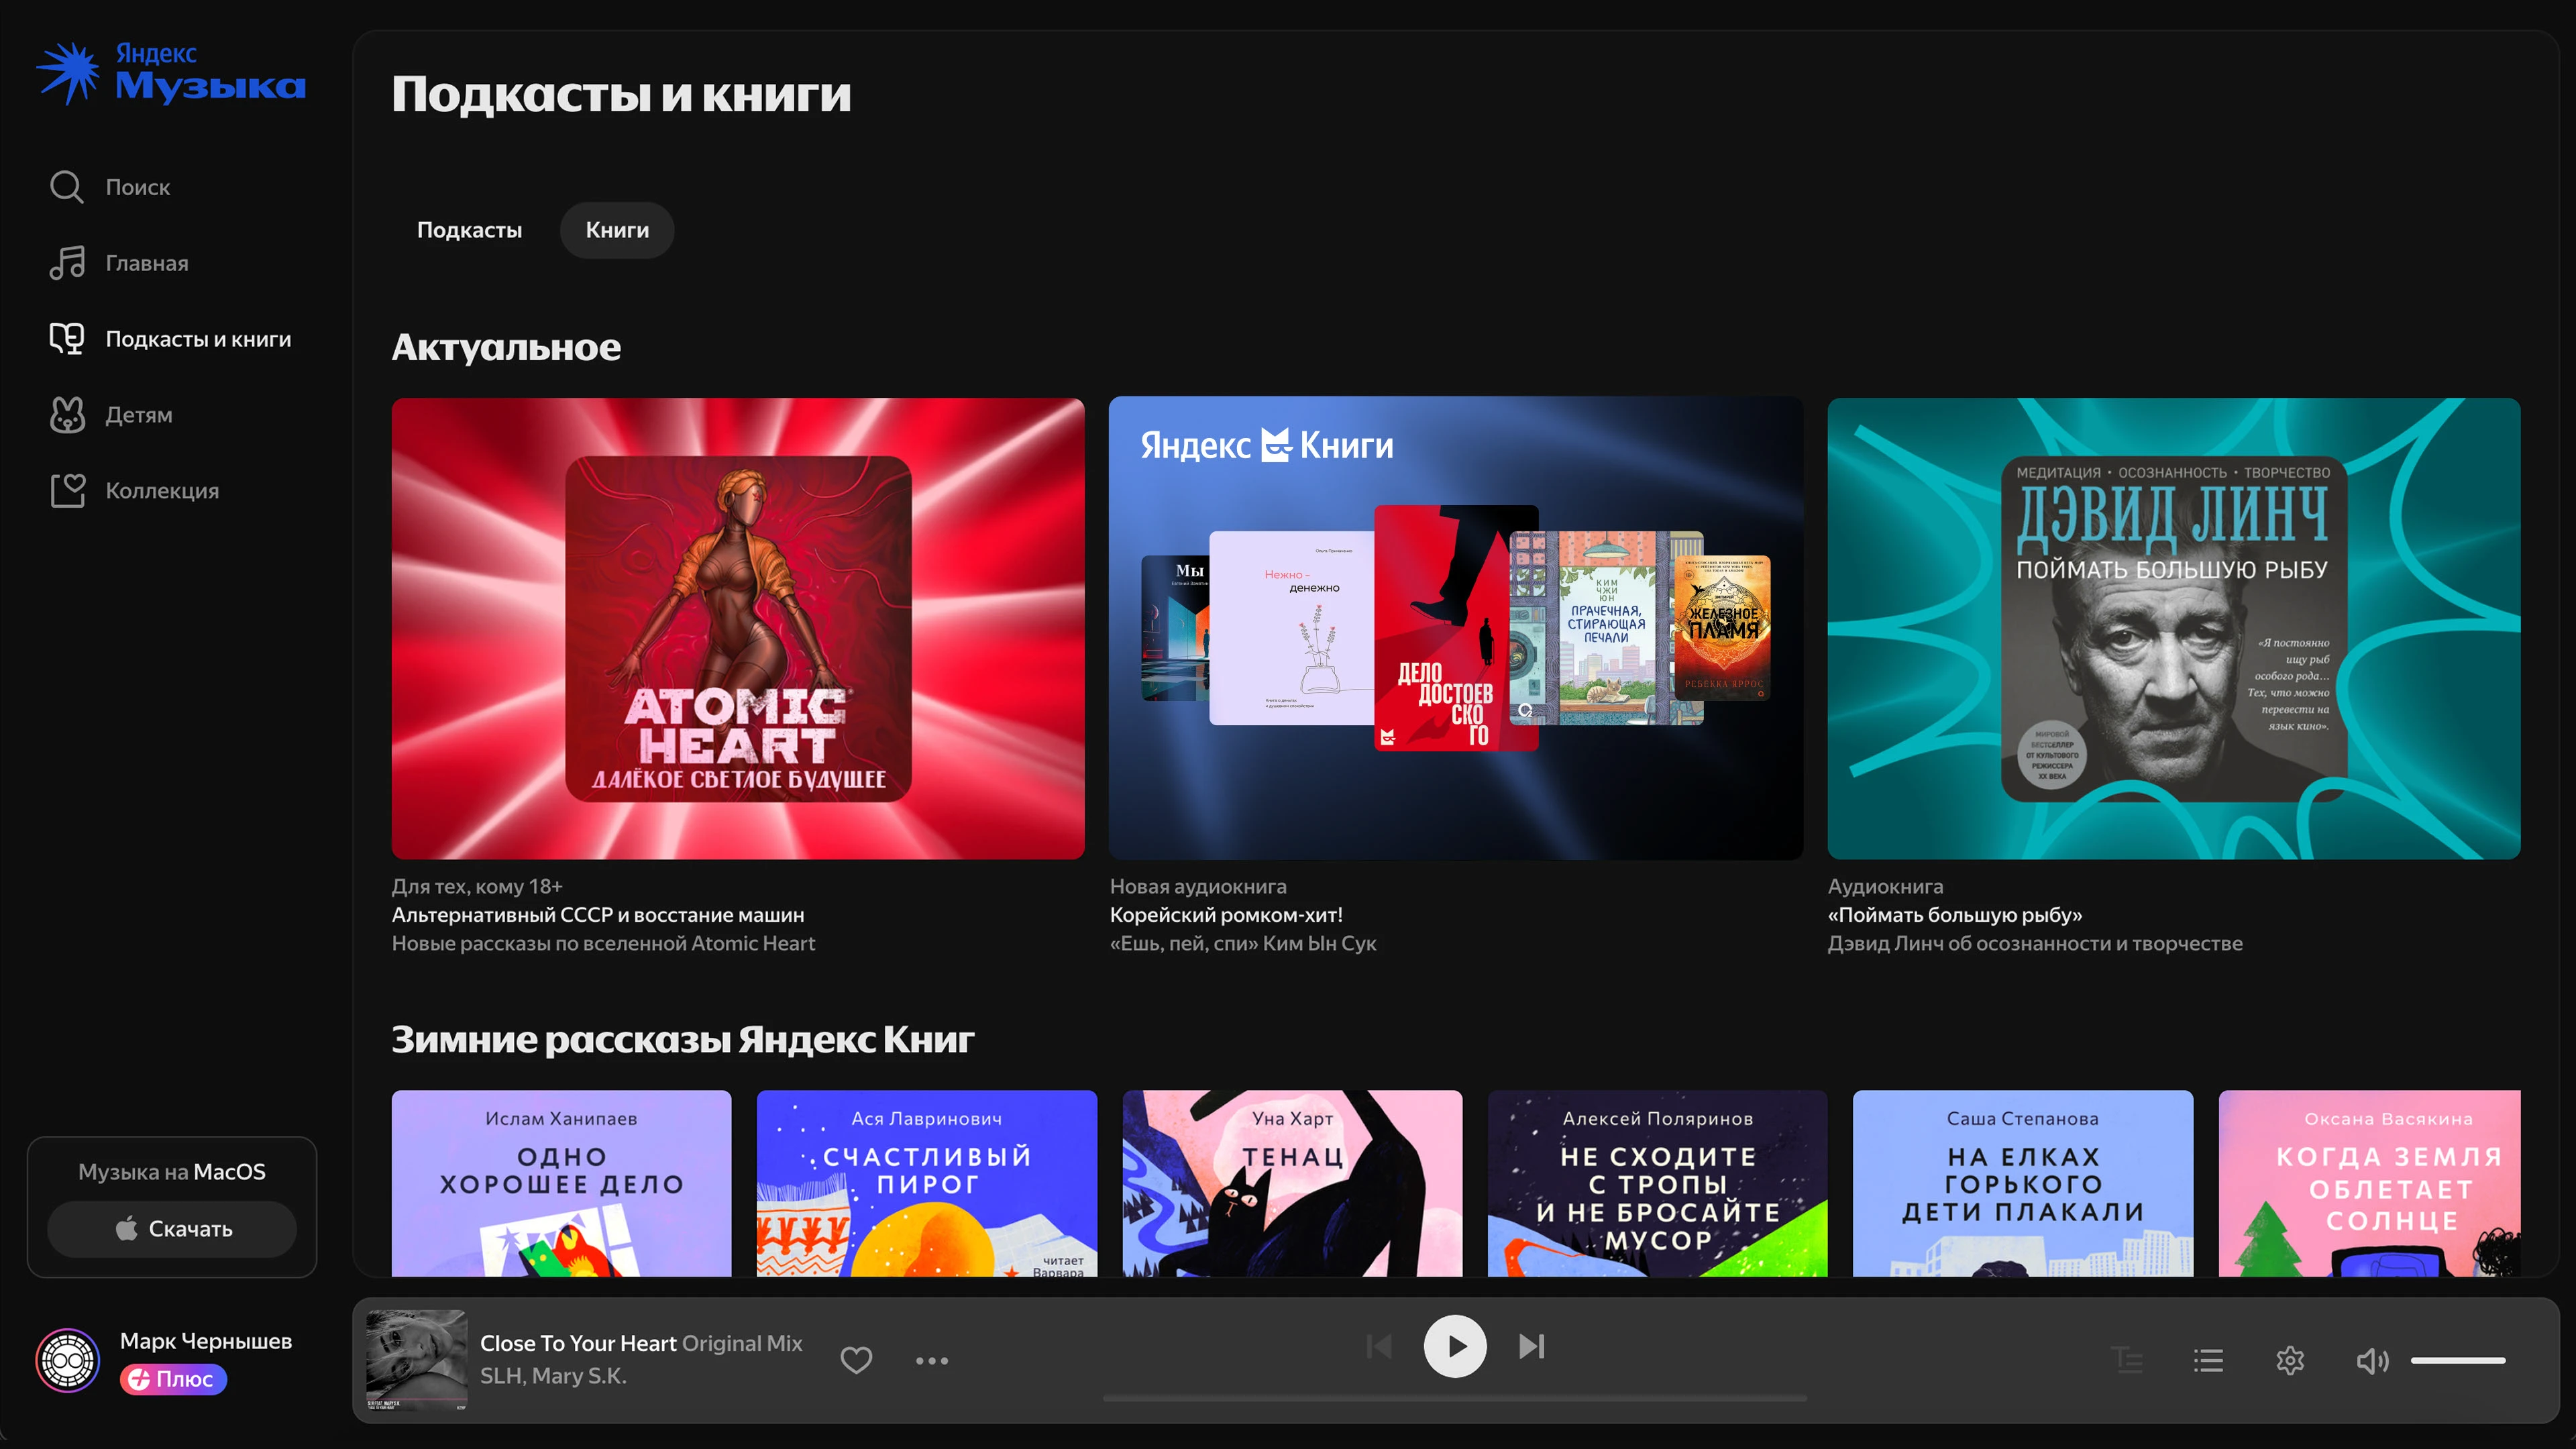Click the Музыка на MacOS label
The image size is (2576, 1449).
[172, 1172]
